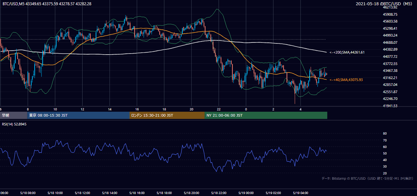Click the 早朝 session bar
The height and width of the screenshot is (196, 417).
point(13,115)
